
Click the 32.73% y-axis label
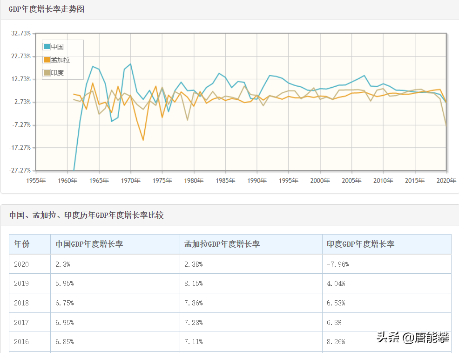[21, 34]
